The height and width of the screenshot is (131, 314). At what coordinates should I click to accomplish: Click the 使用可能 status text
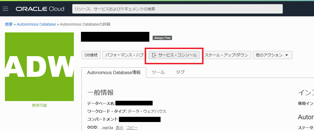click(x=39, y=105)
